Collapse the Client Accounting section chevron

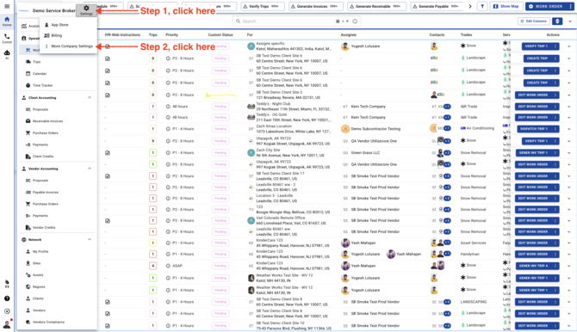[90, 97]
